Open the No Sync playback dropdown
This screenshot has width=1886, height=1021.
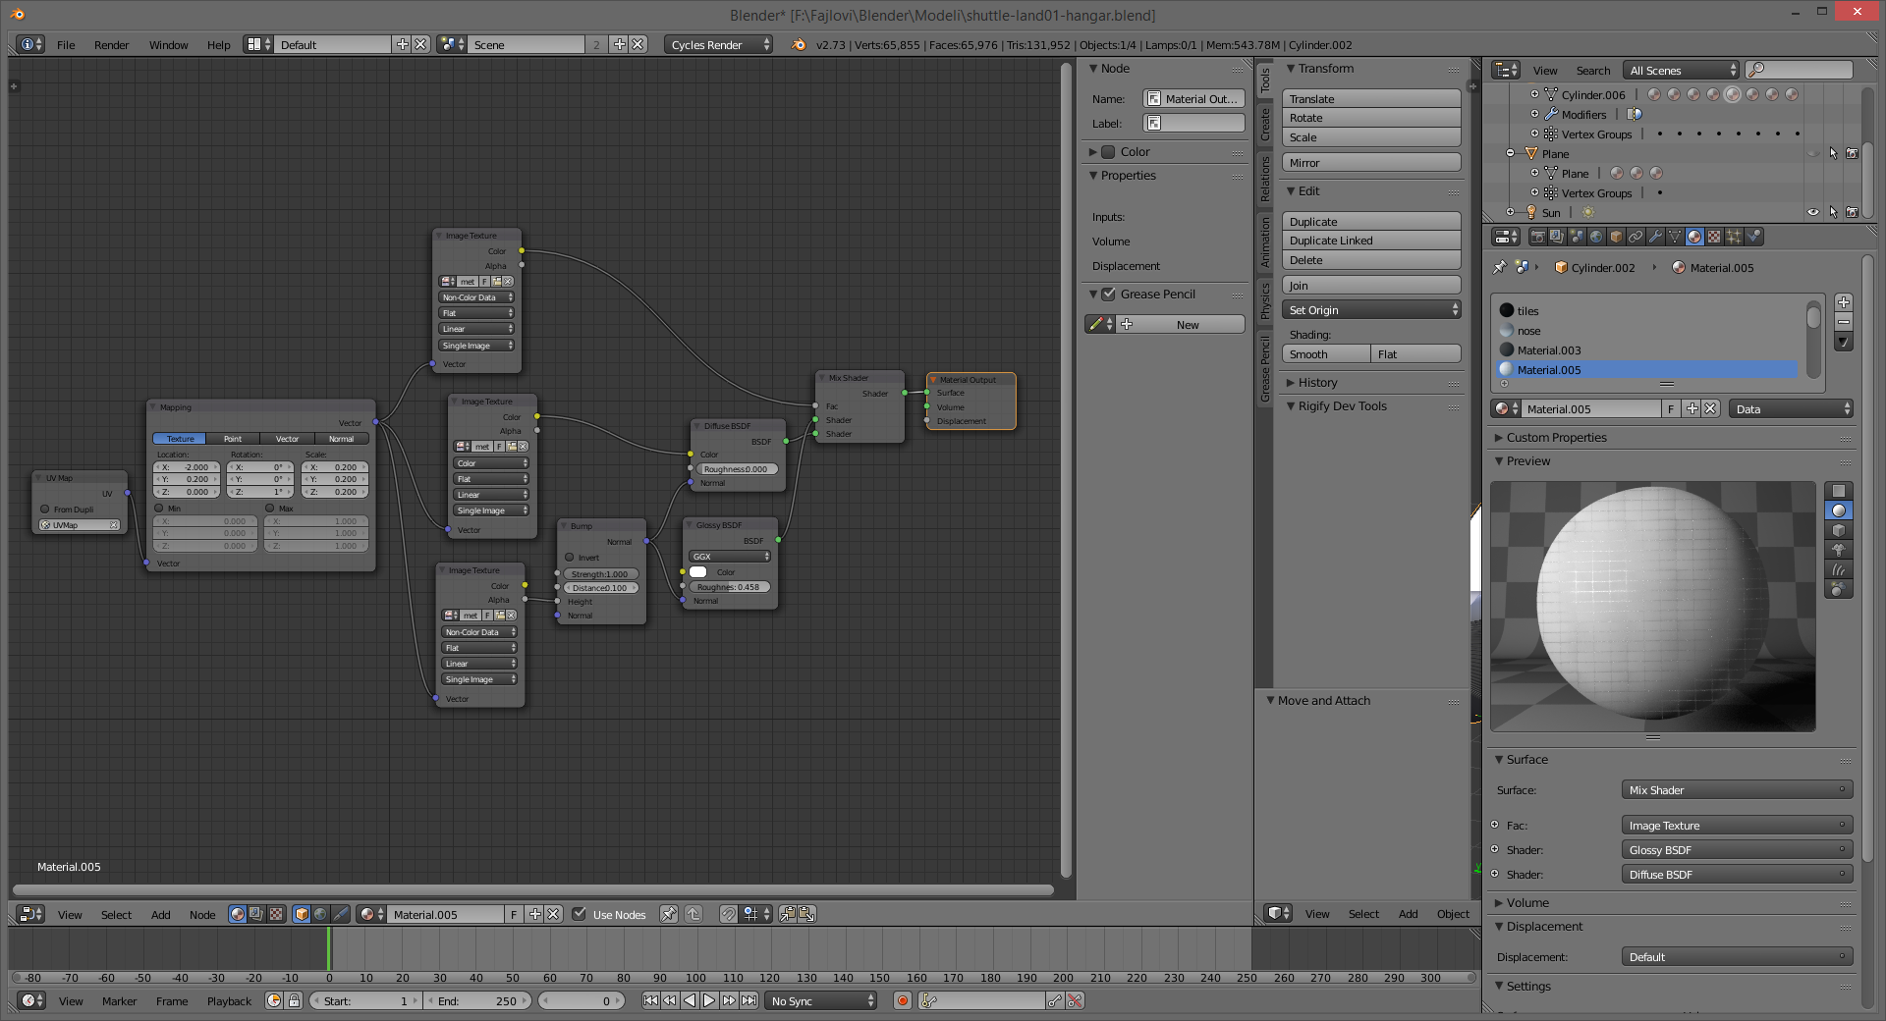(821, 1000)
